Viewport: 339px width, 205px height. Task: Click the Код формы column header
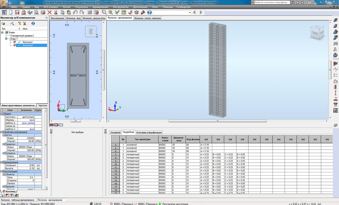(193, 139)
